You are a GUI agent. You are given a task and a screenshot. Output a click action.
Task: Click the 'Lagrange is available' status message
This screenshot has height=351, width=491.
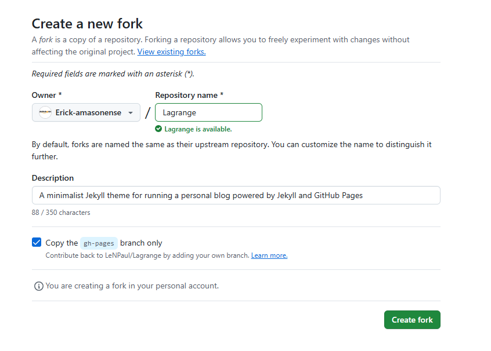(x=197, y=129)
